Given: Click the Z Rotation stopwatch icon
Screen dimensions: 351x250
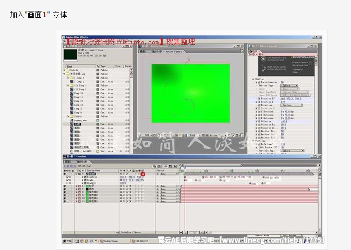Looking at the screenshot, I should coord(259,118).
